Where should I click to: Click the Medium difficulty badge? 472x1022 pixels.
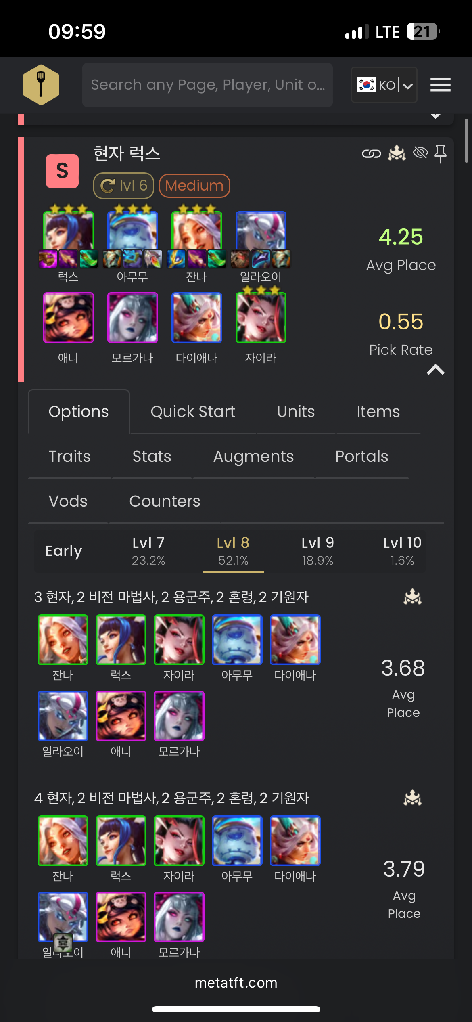[194, 186]
